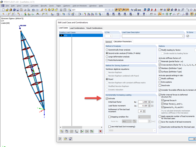Image resolution: width=196 pixels, height=147 pixels.
Task: Click the Save diskette icon in the toolbar
Action: point(18,10)
